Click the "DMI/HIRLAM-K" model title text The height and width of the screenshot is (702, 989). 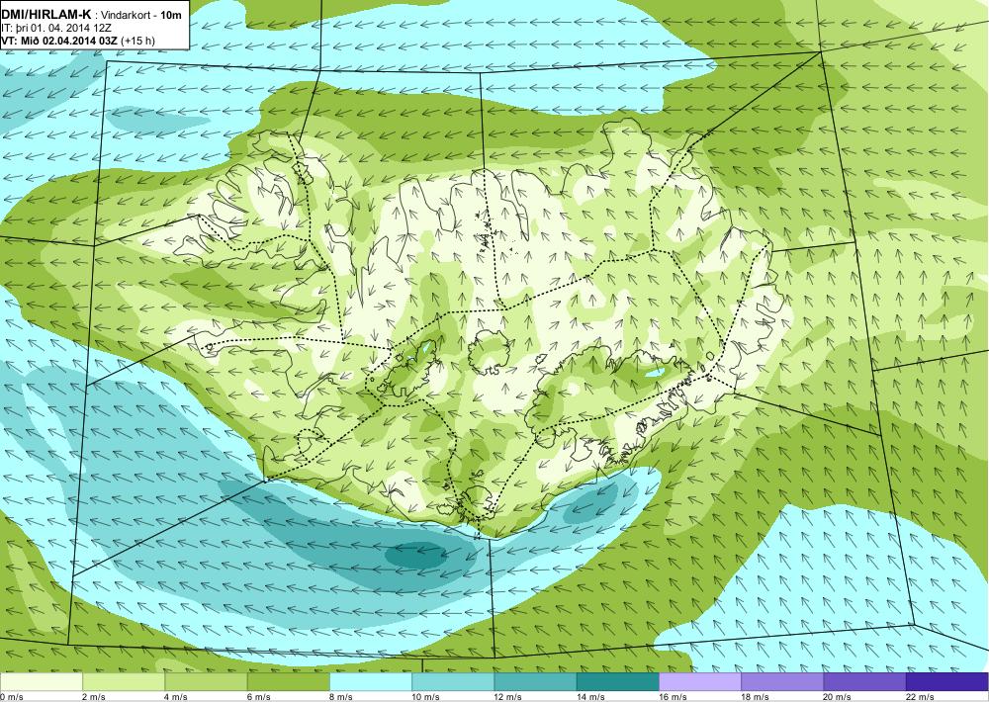pos(45,15)
